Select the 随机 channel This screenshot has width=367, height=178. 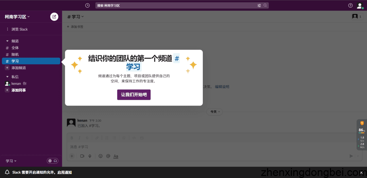tap(15, 54)
